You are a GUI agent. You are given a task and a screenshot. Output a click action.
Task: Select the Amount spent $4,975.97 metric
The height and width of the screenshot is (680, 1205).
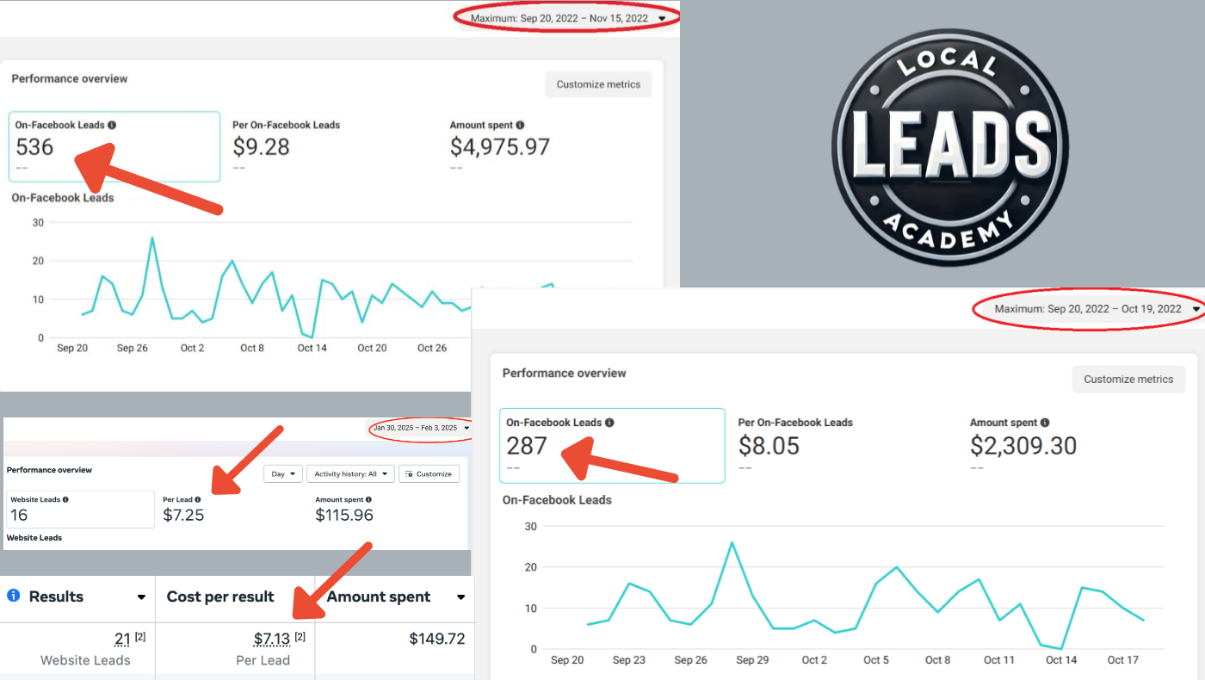[x=499, y=145]
